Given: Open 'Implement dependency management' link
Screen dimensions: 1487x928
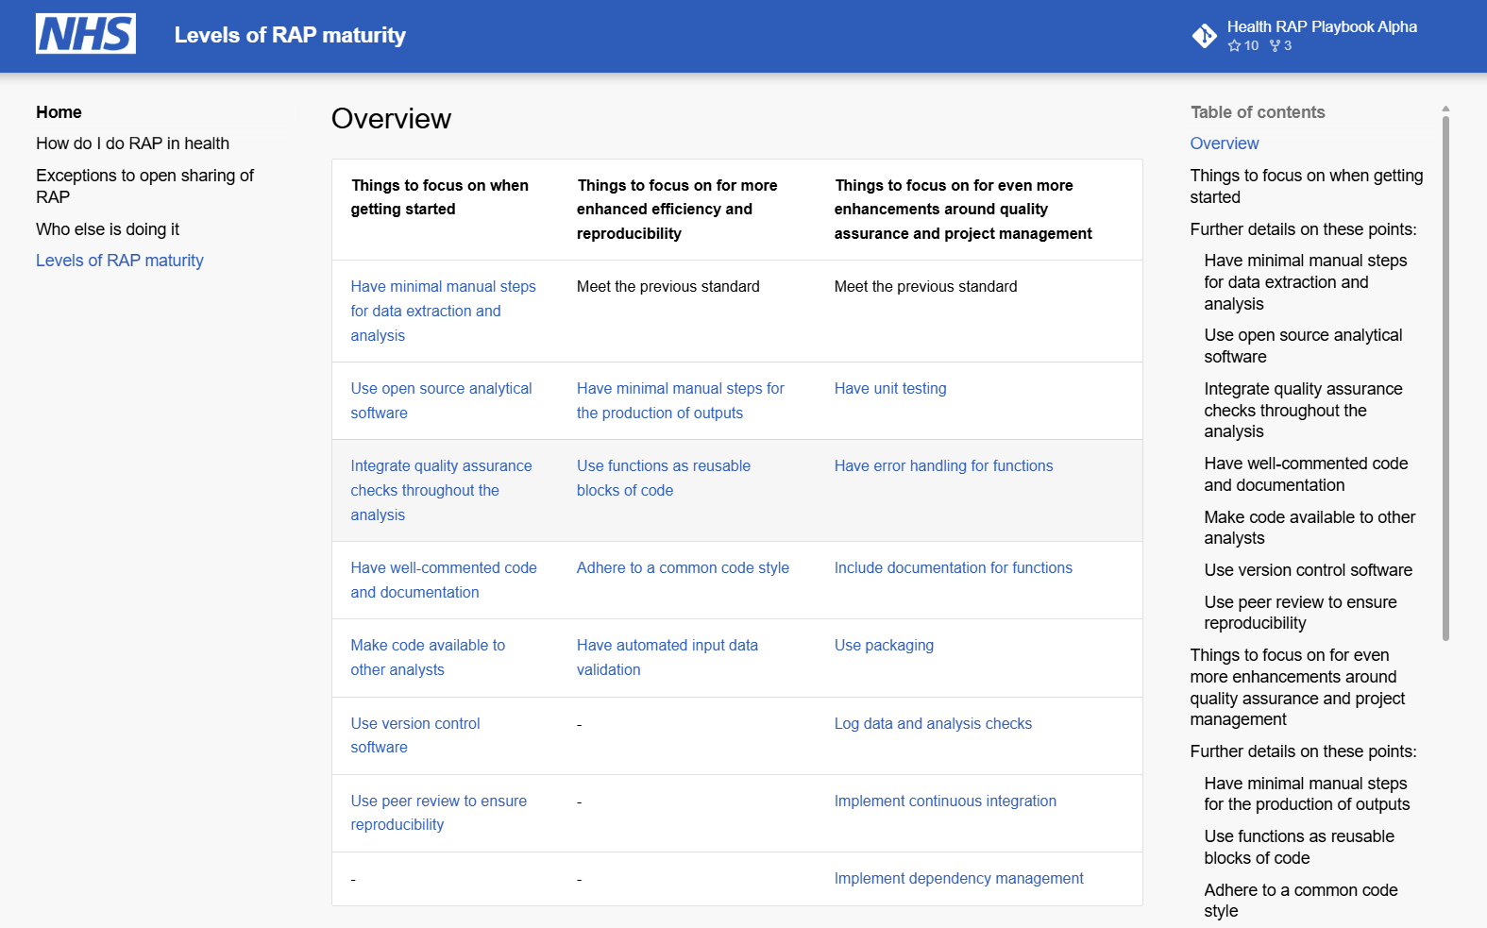Looking at the screenshot, I should point(958,878).
